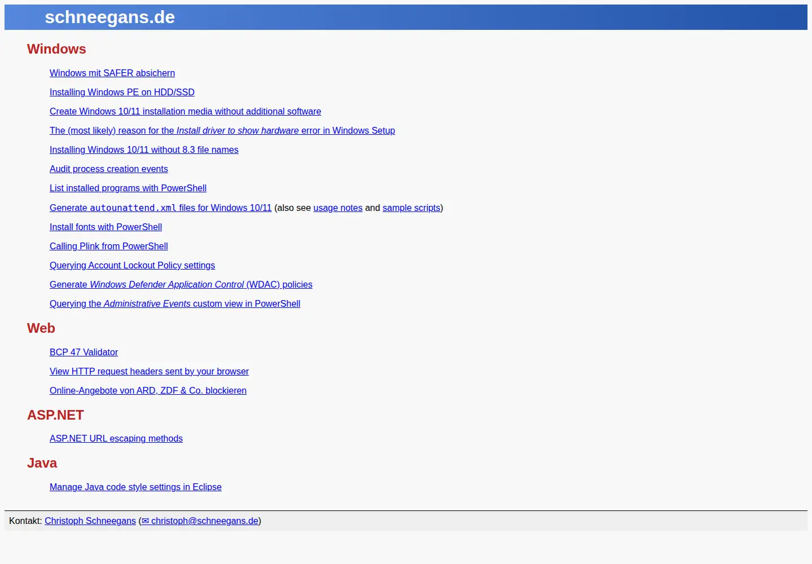Open the 'BCP 47 Validator' link
This screenshot has width=812, height=564.
(84, 352)
